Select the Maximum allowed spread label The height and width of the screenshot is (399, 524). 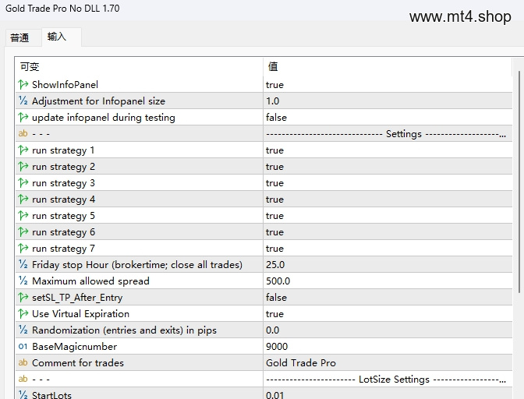click(x=90, y=281)
